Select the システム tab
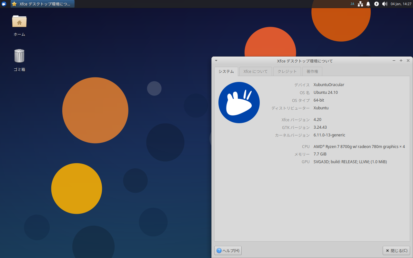 coord(226,72)
